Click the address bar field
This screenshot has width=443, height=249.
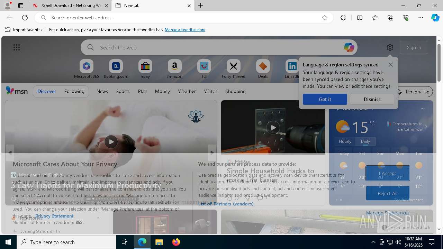pos(183,18)
